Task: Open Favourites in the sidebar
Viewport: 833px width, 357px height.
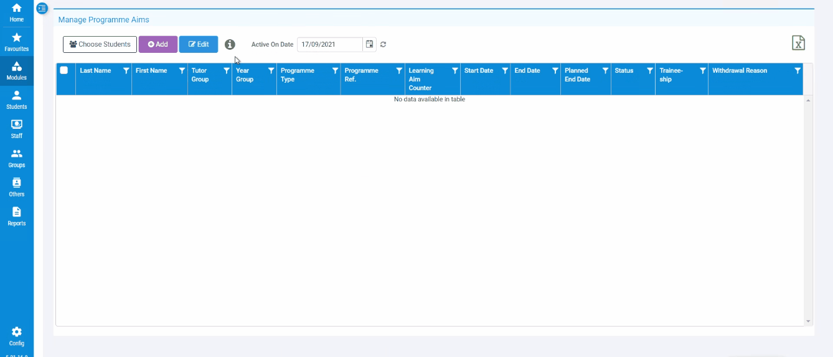Action: [17, 42]
